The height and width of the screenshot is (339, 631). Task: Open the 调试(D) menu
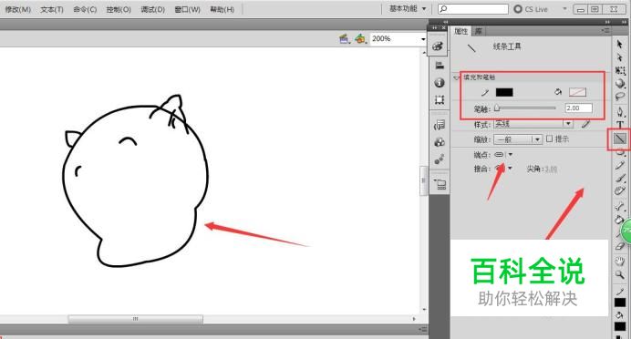153,9
